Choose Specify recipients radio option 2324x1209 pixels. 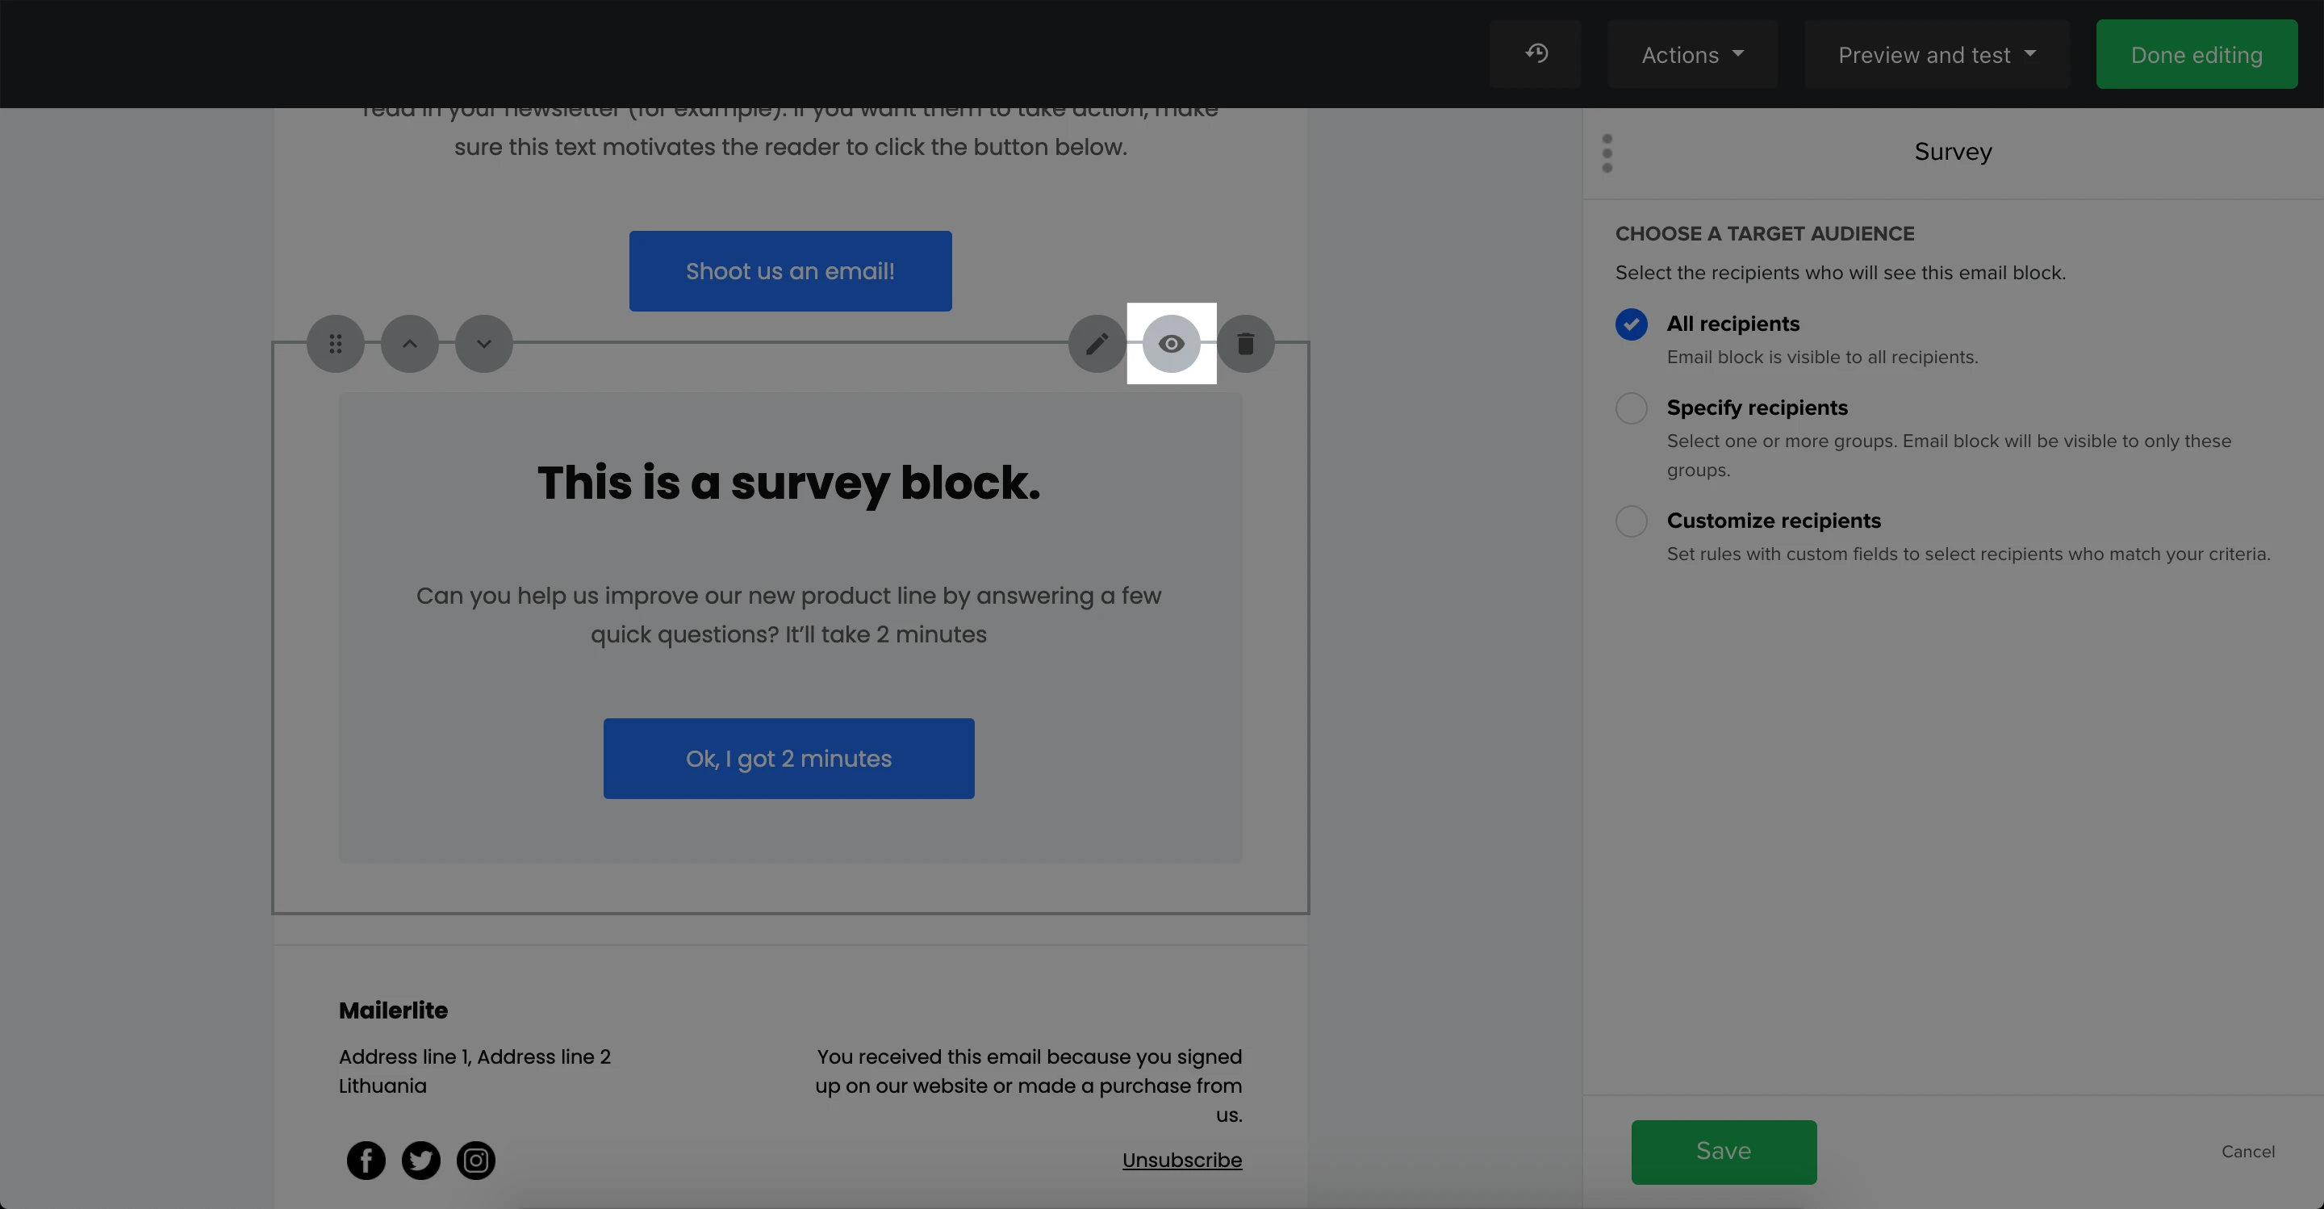pyautogui.click(x=1631, y=408)
